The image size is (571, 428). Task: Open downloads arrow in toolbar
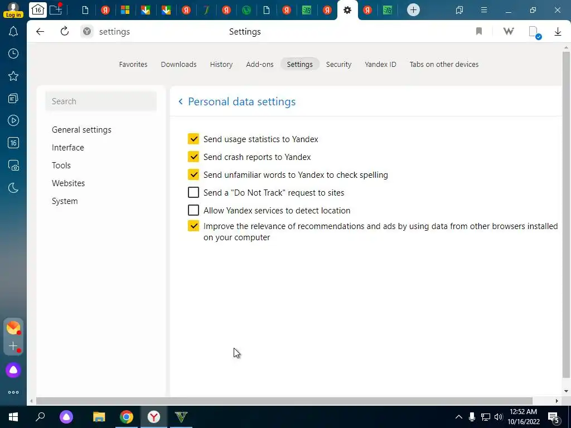click(558, 32)
